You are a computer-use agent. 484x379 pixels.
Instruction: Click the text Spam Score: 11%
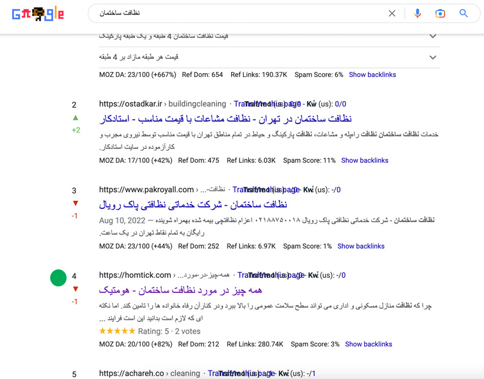[309, 160]
